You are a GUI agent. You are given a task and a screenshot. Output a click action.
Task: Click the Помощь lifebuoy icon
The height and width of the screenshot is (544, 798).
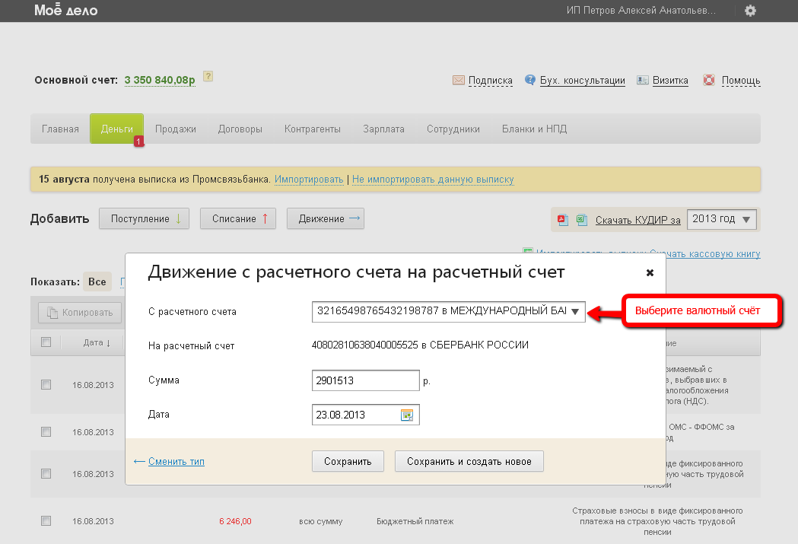pyautogui.click(x=709, y=81)
